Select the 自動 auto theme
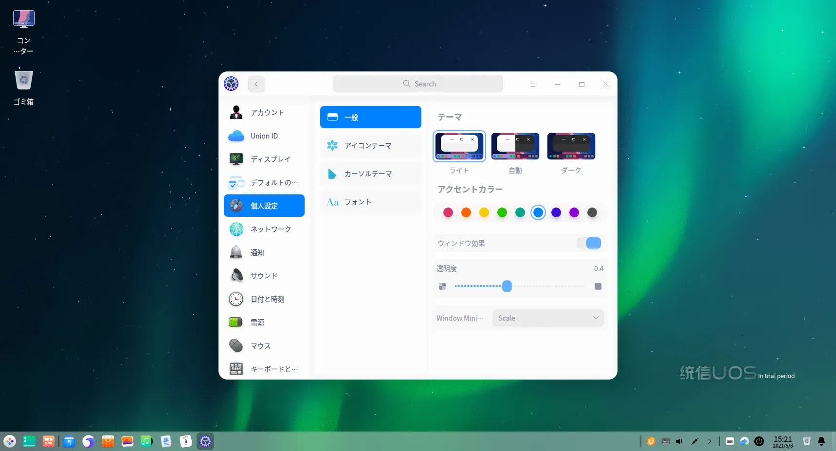The height and width of the screenshot is (451, 836). coord(515,146)
